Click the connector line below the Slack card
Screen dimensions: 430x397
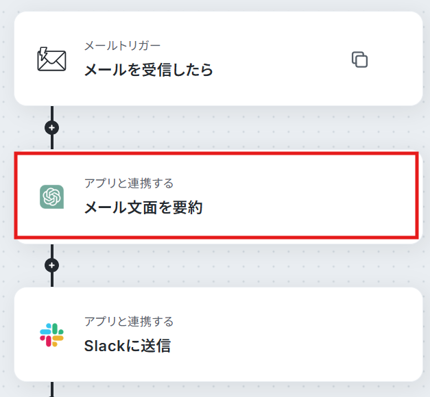pyautogui.click(x=52, y=389)
